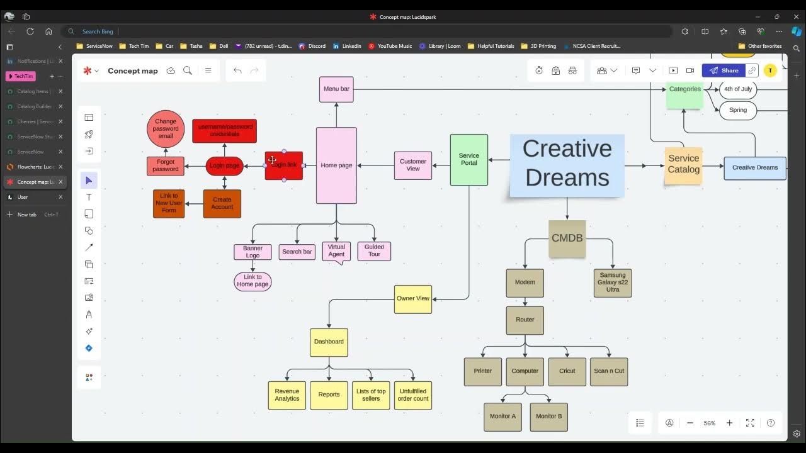Click the Share button
This screenshot has width=806, height=453.
click(723, 70)
